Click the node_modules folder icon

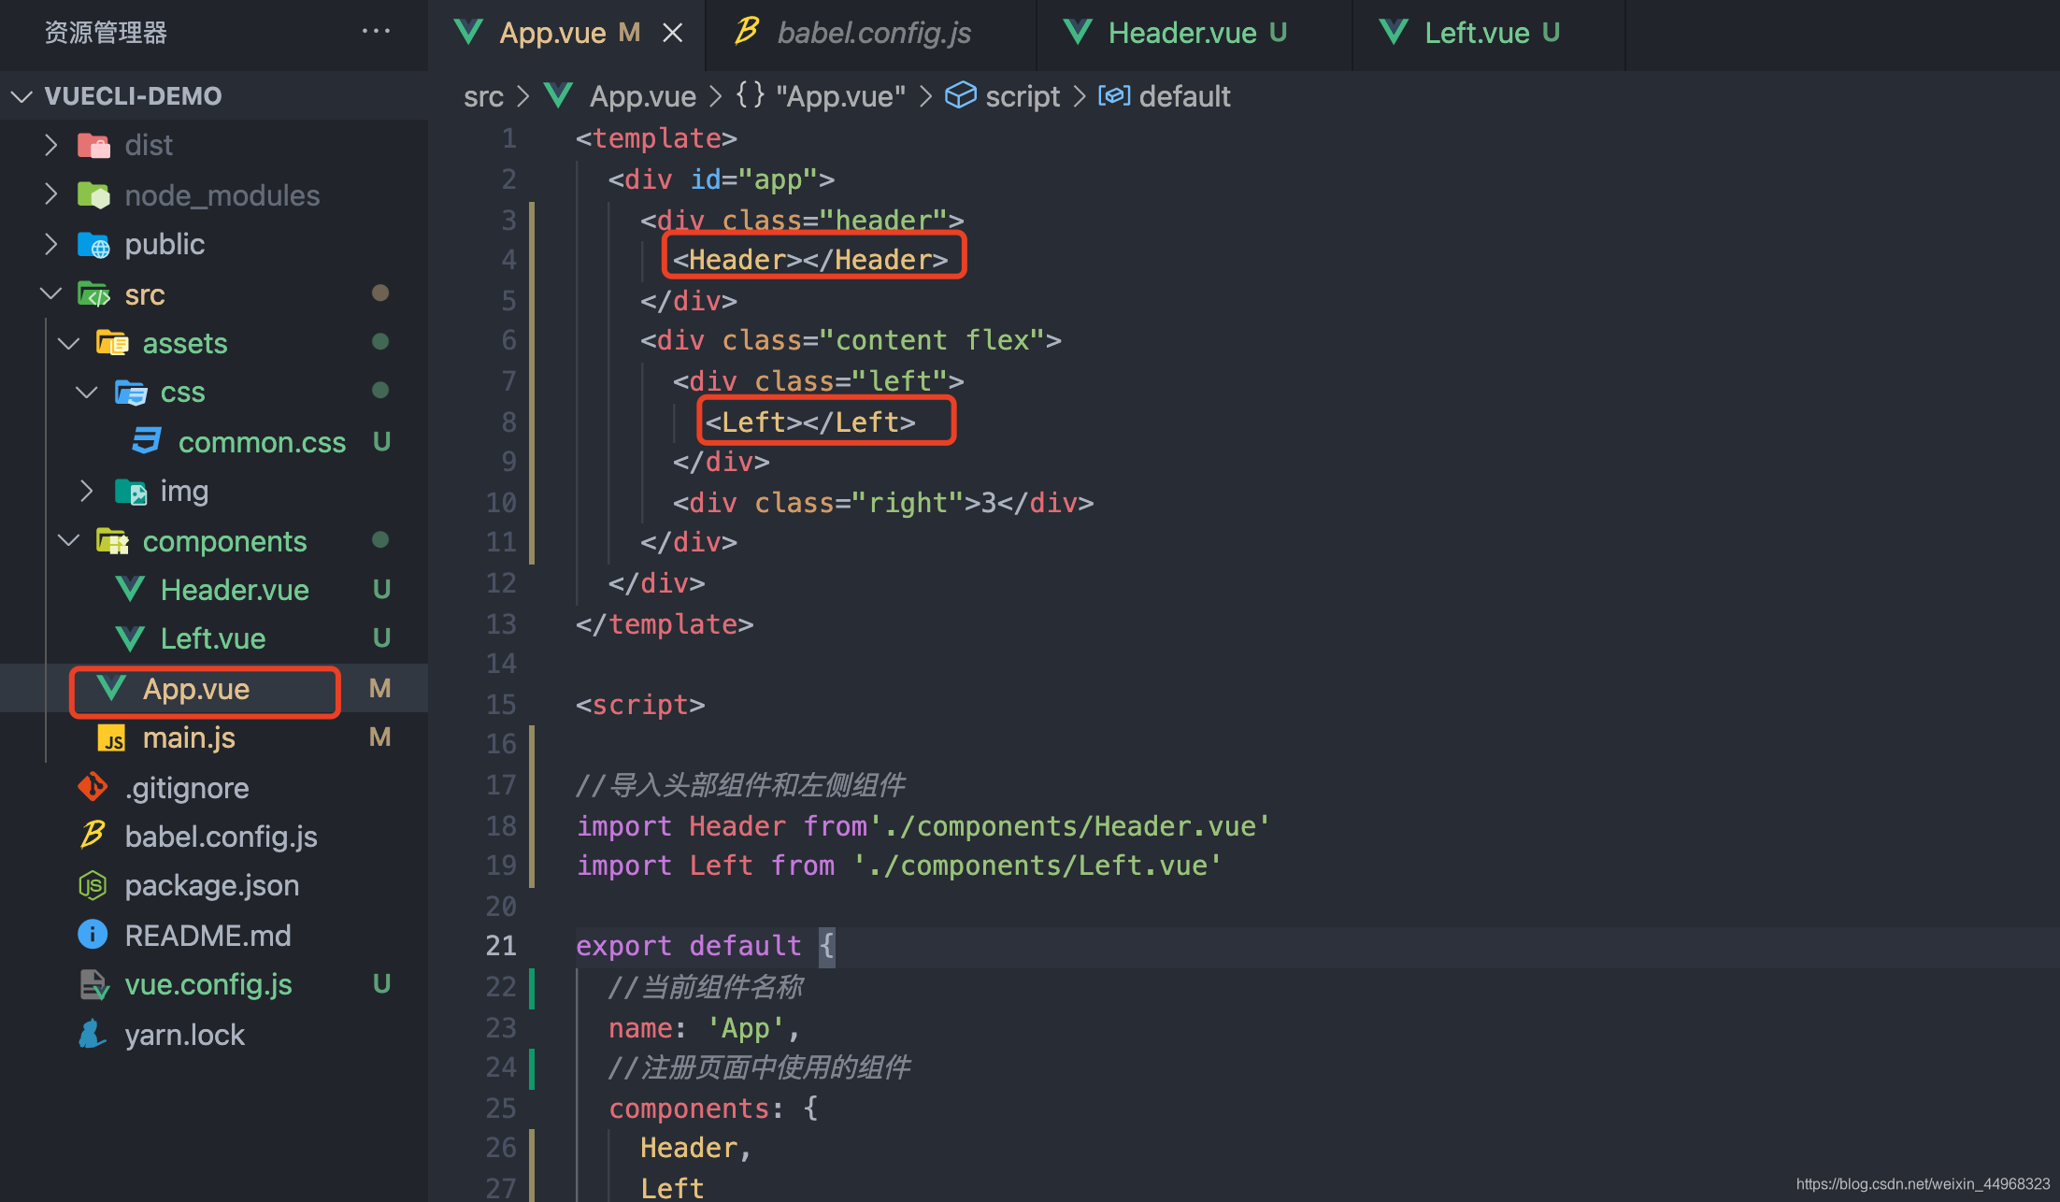[x=93, y=194]
